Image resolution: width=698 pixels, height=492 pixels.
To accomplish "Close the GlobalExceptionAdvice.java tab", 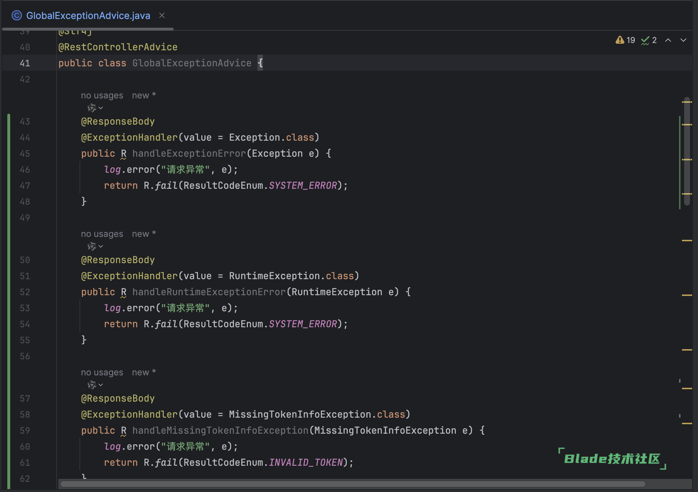I will click(162, 16).
